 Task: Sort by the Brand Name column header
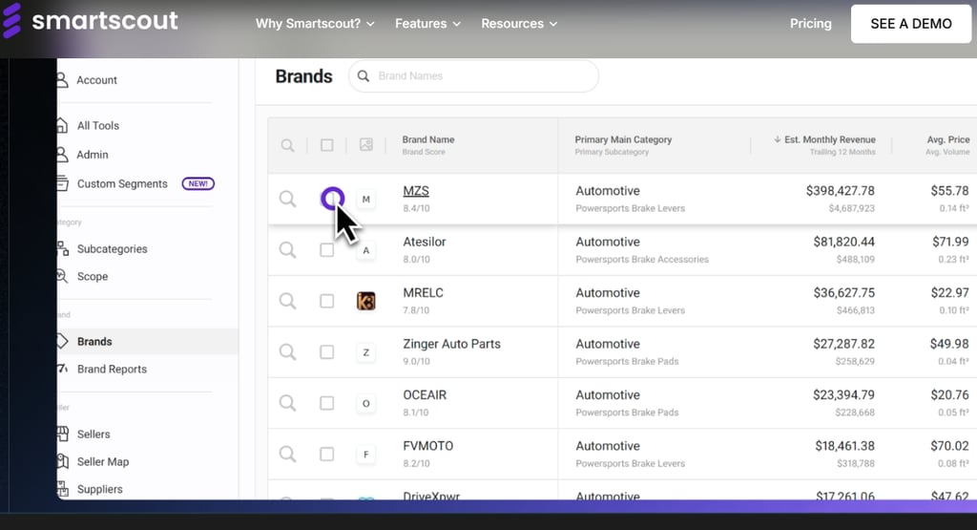tap(428, 139)
